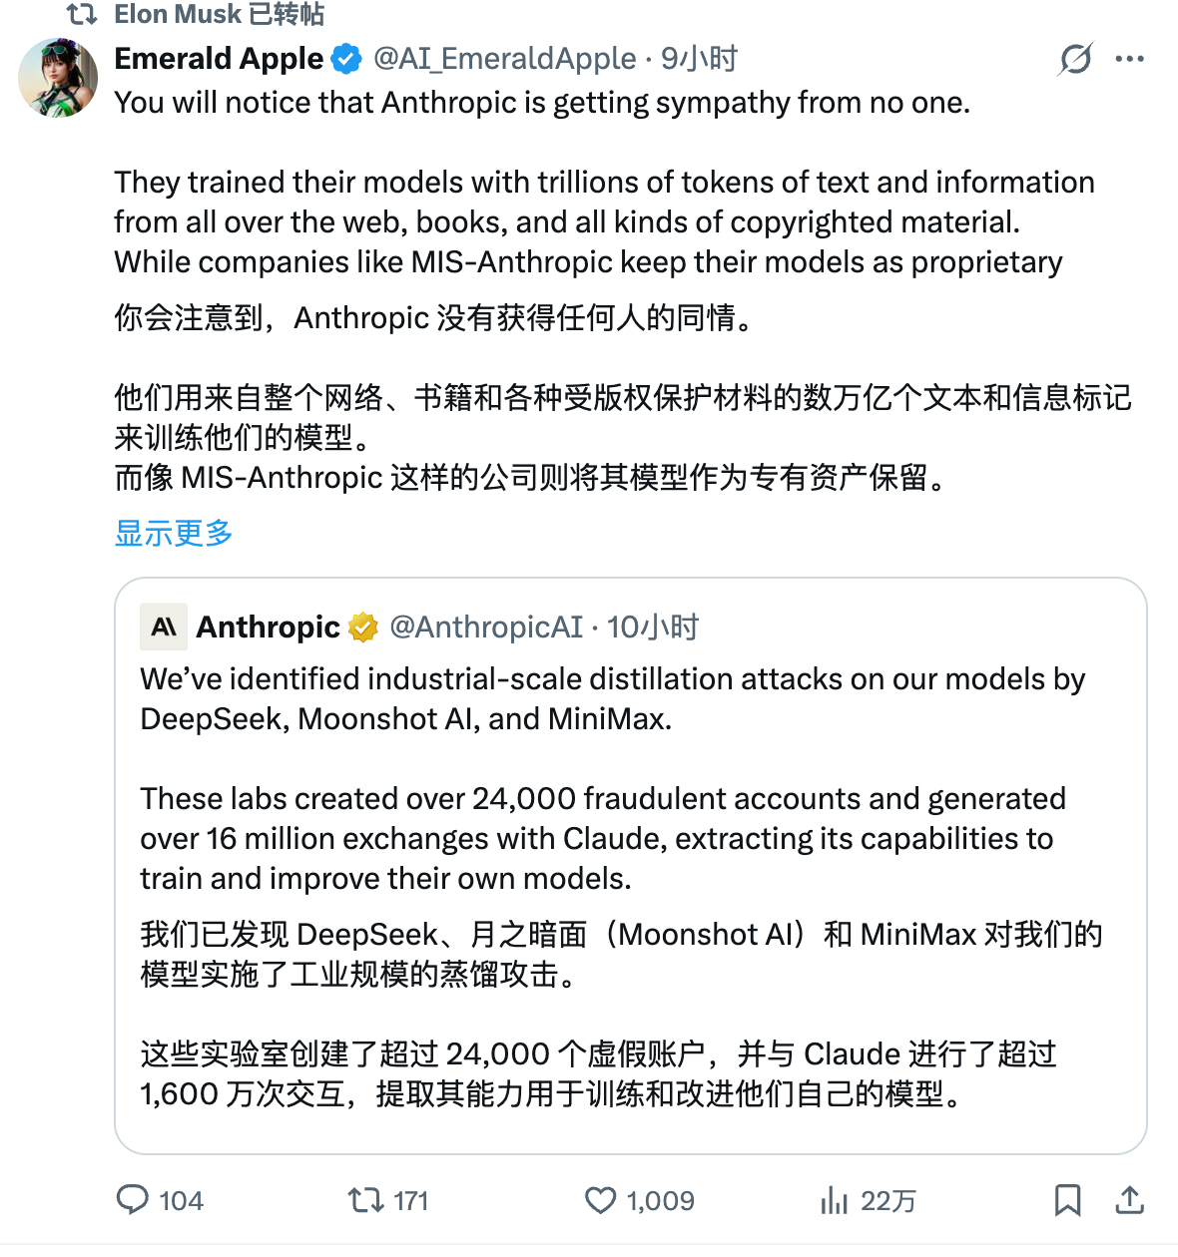This screenshot has height=1257, width=1178.
Task: Like the post via the heart icon
Action: coord(601,1201)
